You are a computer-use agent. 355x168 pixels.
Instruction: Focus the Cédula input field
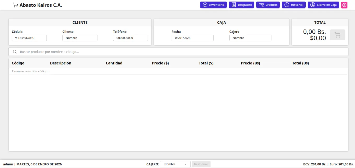click(x=29, y=38)
